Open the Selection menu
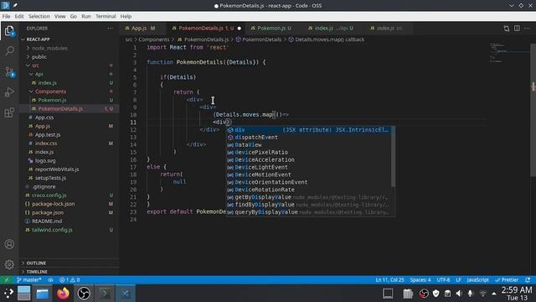536x302 pixels. point(39,16)
